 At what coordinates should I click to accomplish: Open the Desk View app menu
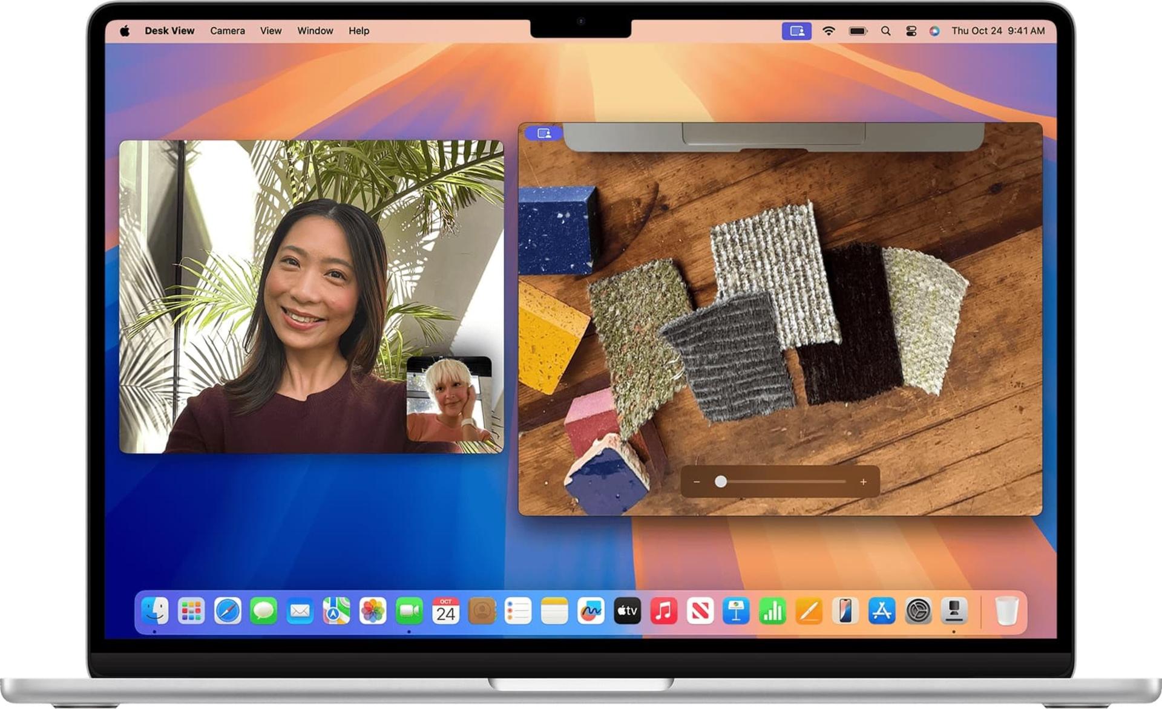[169, 31]
